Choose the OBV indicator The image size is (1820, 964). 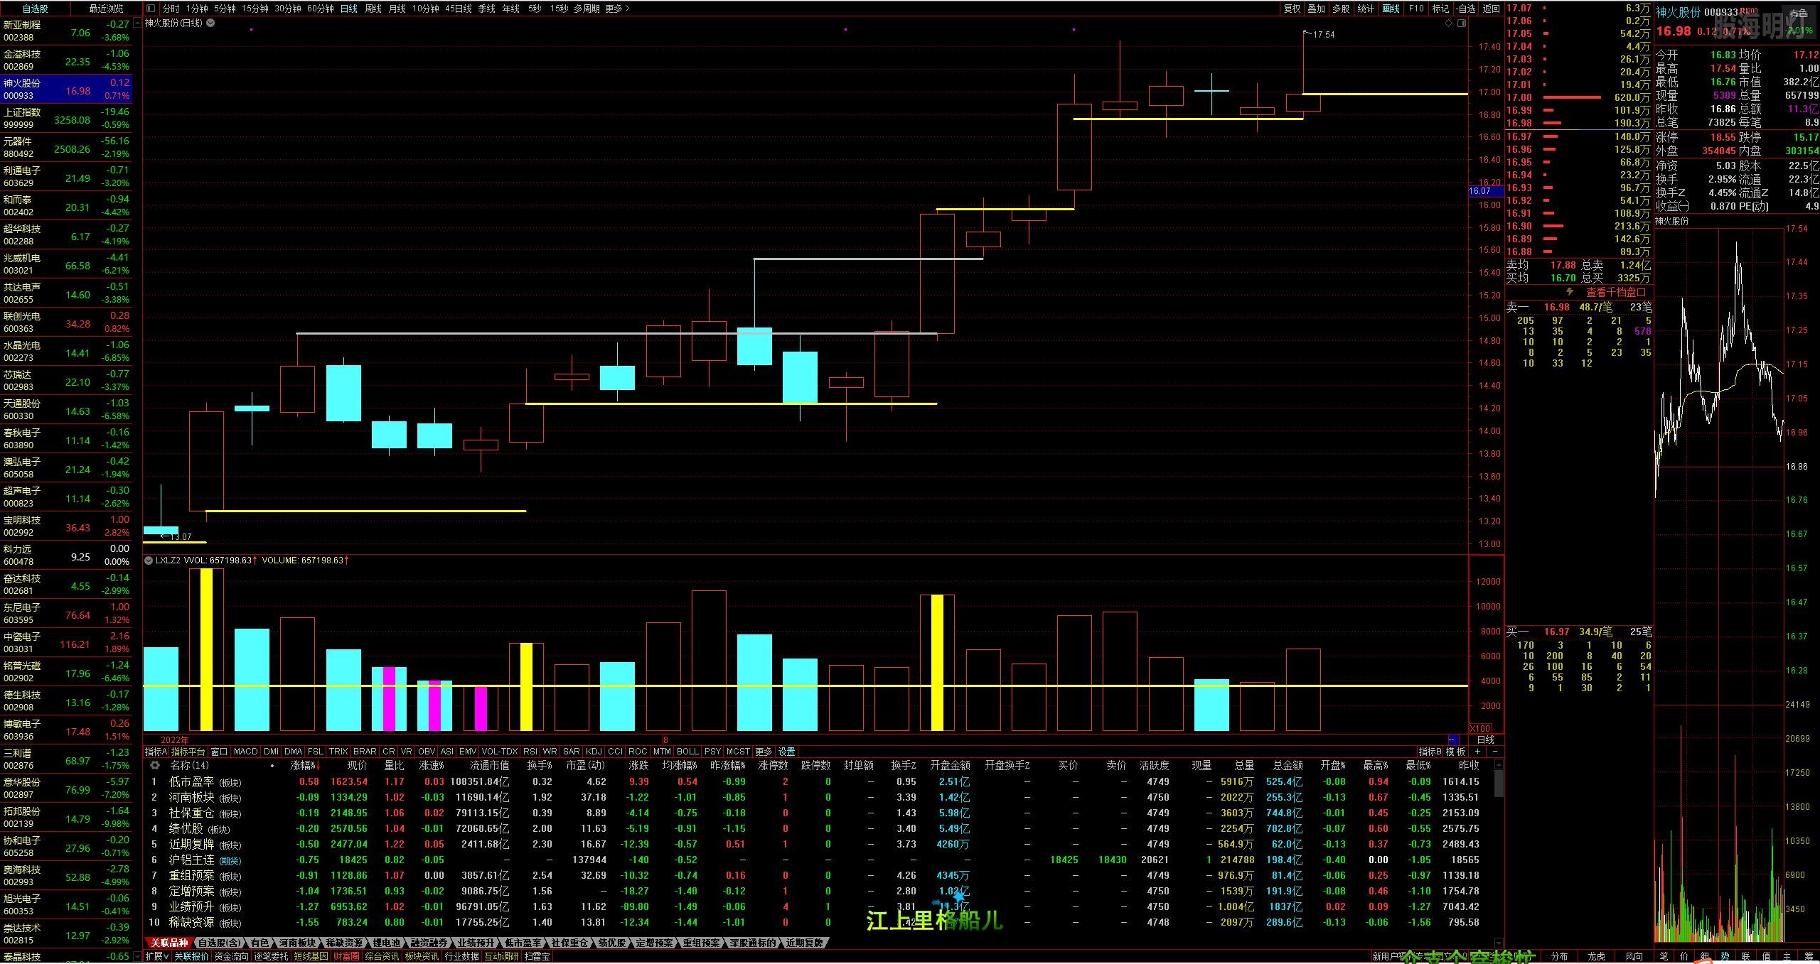[x=427, y=752]
